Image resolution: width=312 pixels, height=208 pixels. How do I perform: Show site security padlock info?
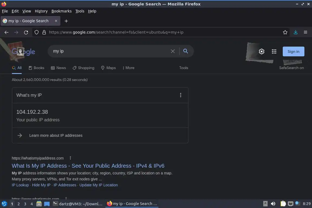tap(44, 32)
